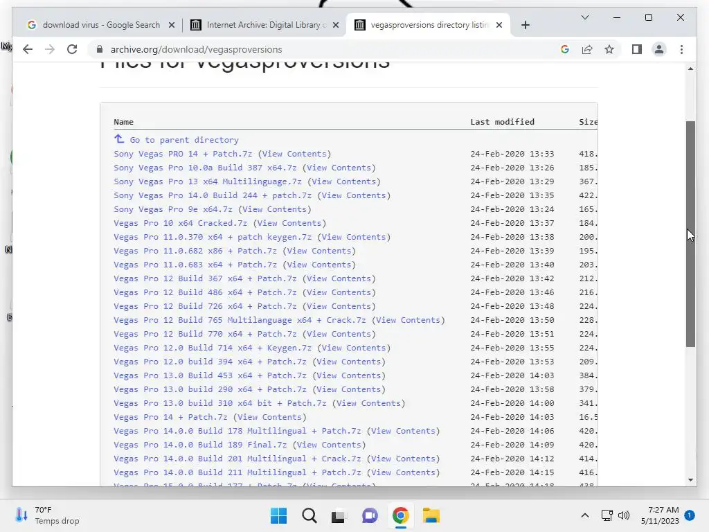Screen dimensions: 709x532
Task: Click the browser forward arrow
Action: coord(50,49)
